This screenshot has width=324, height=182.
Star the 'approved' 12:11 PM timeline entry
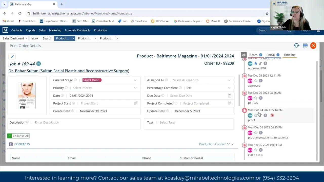click(x=256, y=81)
